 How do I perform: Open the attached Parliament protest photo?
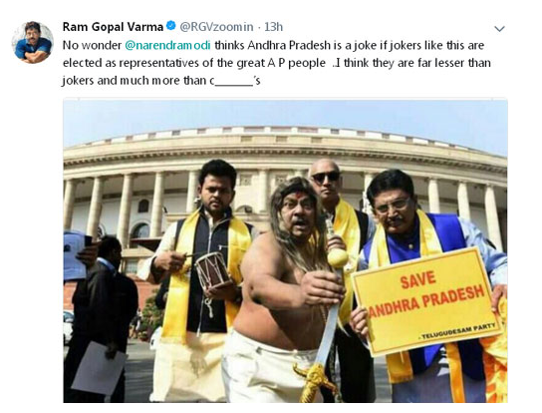(x=285, y=250)
